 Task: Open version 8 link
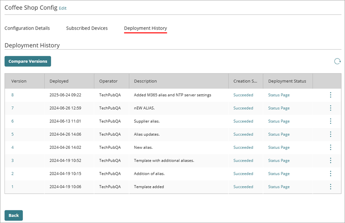(x=12, y=95)
